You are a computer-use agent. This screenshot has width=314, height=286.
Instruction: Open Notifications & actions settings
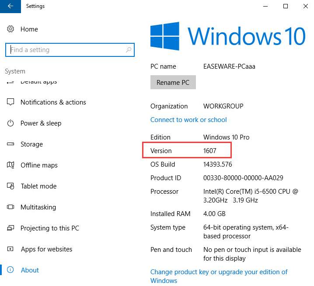(53, 102)
